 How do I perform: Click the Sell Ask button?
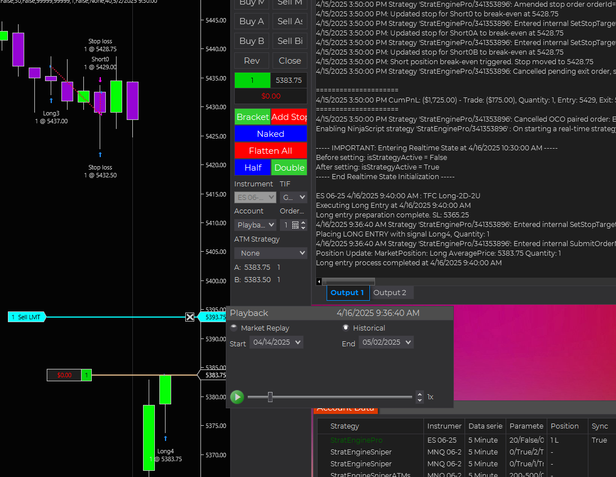pyautogui.click(x=290, y=21)
